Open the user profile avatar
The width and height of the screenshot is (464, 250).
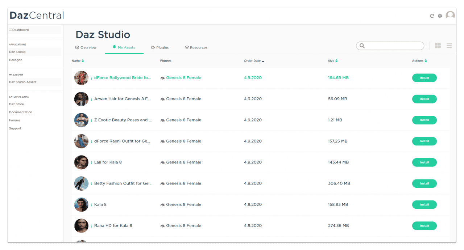click(x=450, y=15)
